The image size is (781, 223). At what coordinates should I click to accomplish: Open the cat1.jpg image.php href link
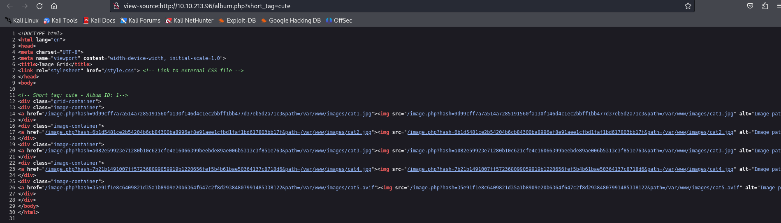(x=208, y=114)
